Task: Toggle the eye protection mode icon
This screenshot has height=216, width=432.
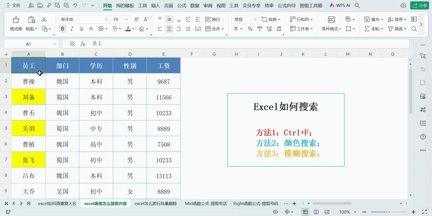Action: [x=276, y=212]
